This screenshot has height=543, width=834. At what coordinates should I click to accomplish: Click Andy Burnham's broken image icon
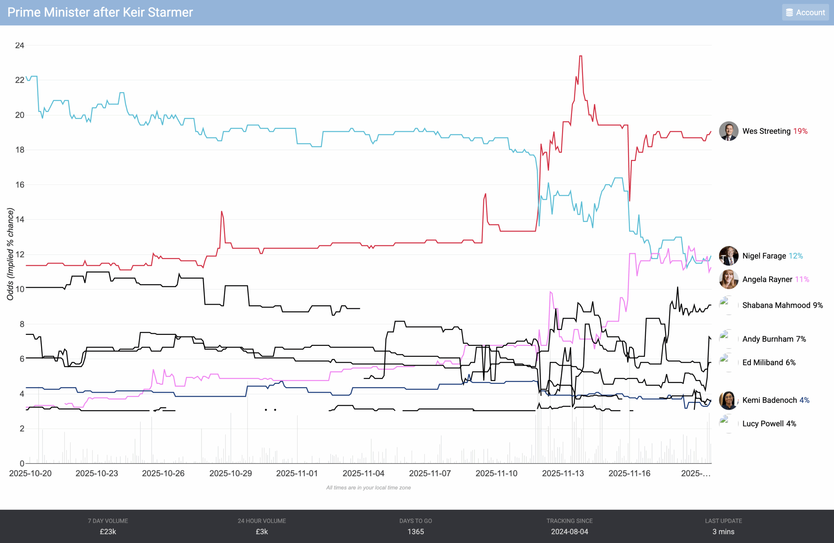tap(724, 335)
